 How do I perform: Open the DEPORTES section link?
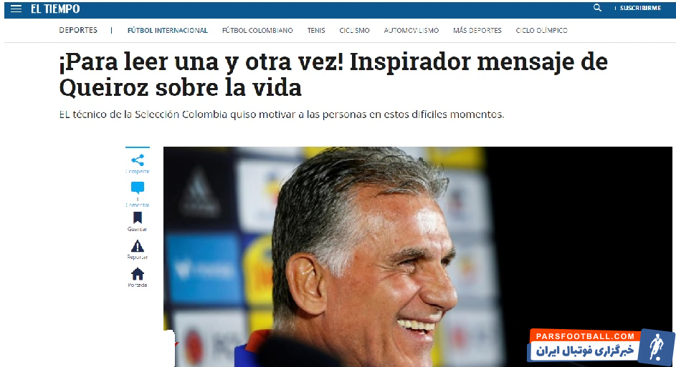point(78,30)
